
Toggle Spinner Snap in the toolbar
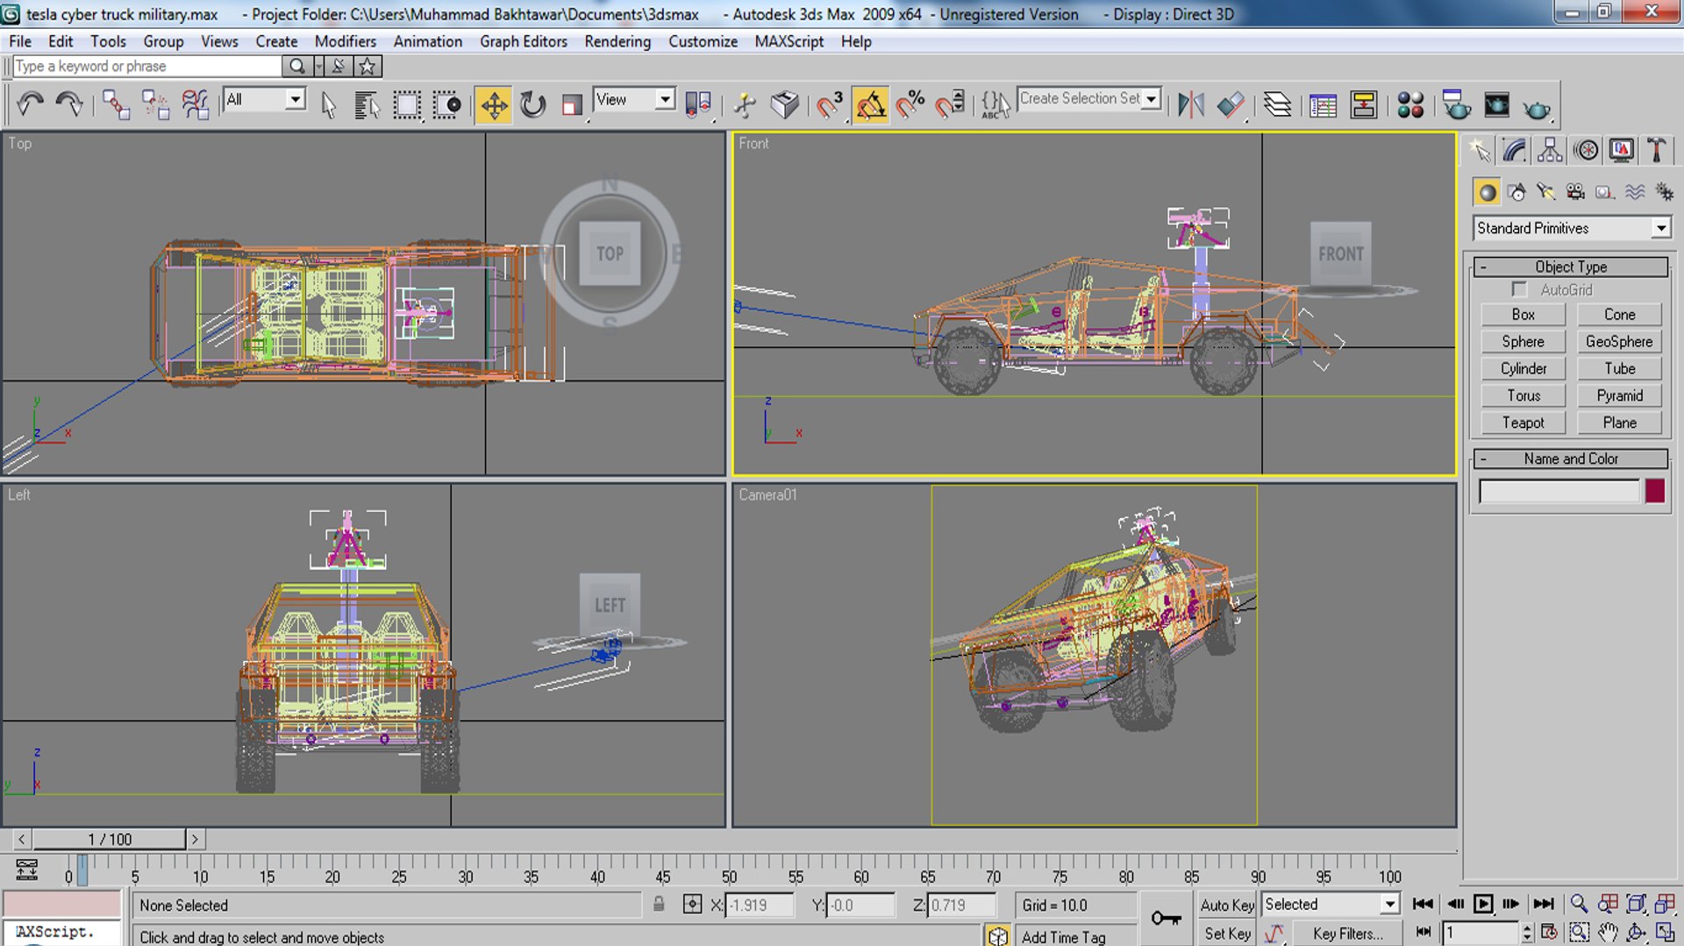click(950, 105)
